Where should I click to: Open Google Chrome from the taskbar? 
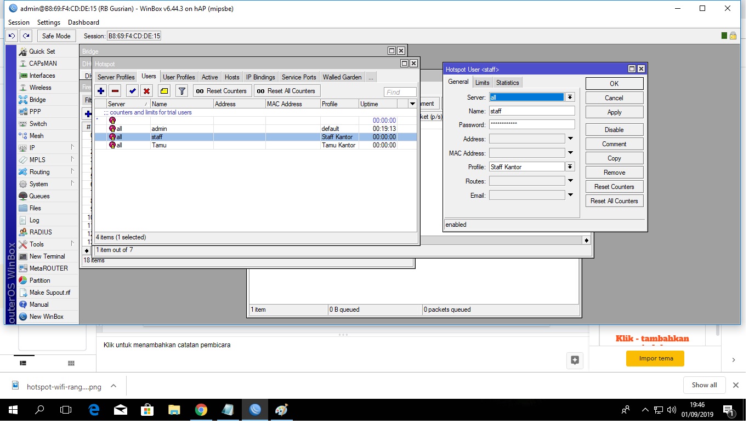click(201, 410)
